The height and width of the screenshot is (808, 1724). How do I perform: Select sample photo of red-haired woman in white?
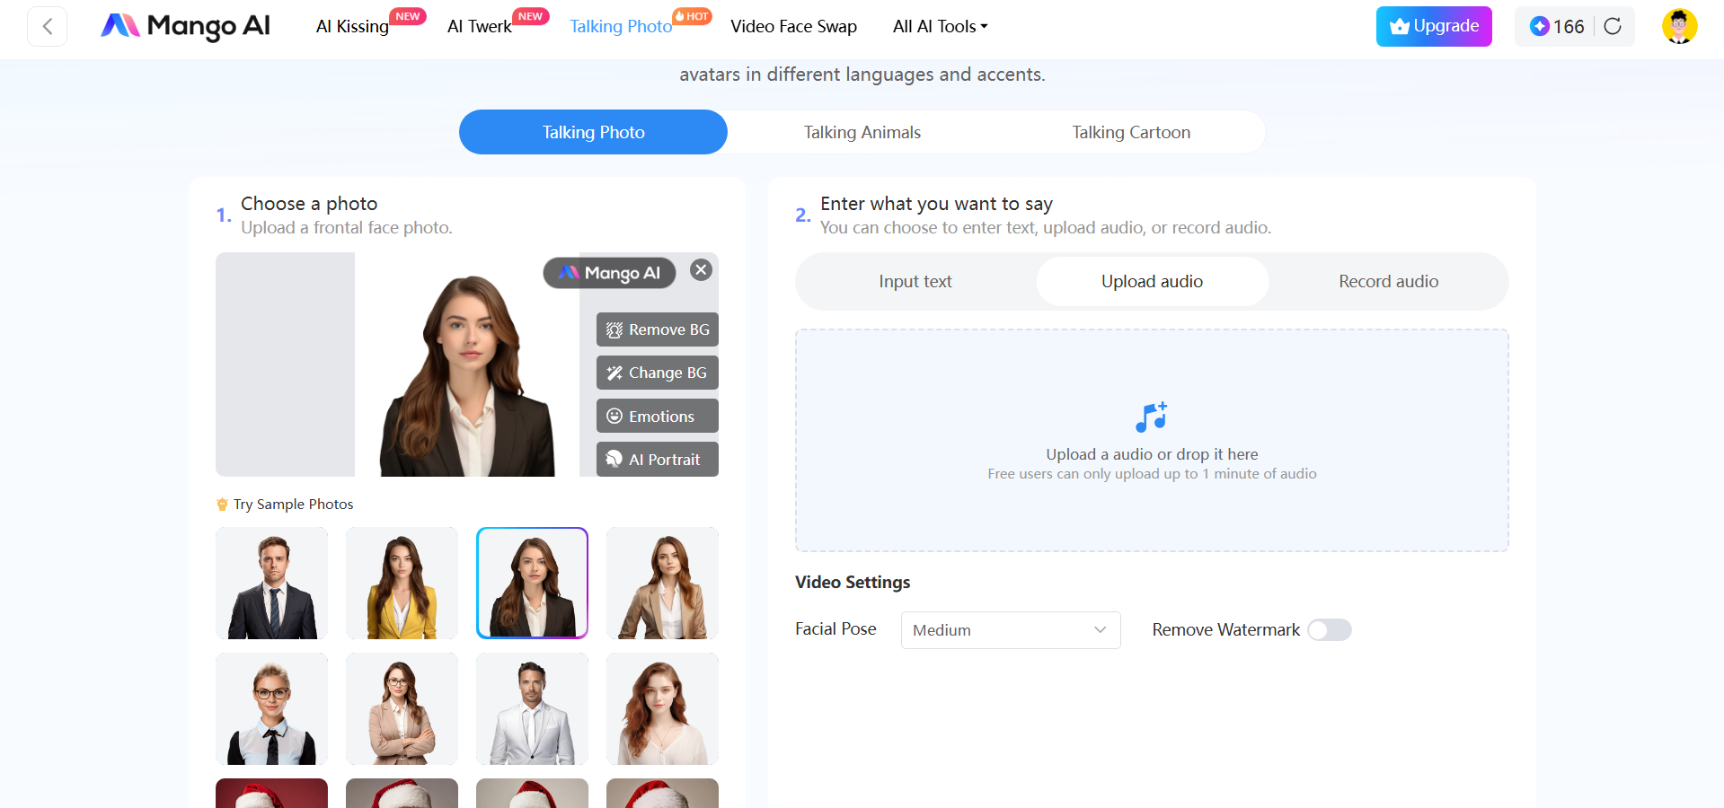tap(663, 709)
